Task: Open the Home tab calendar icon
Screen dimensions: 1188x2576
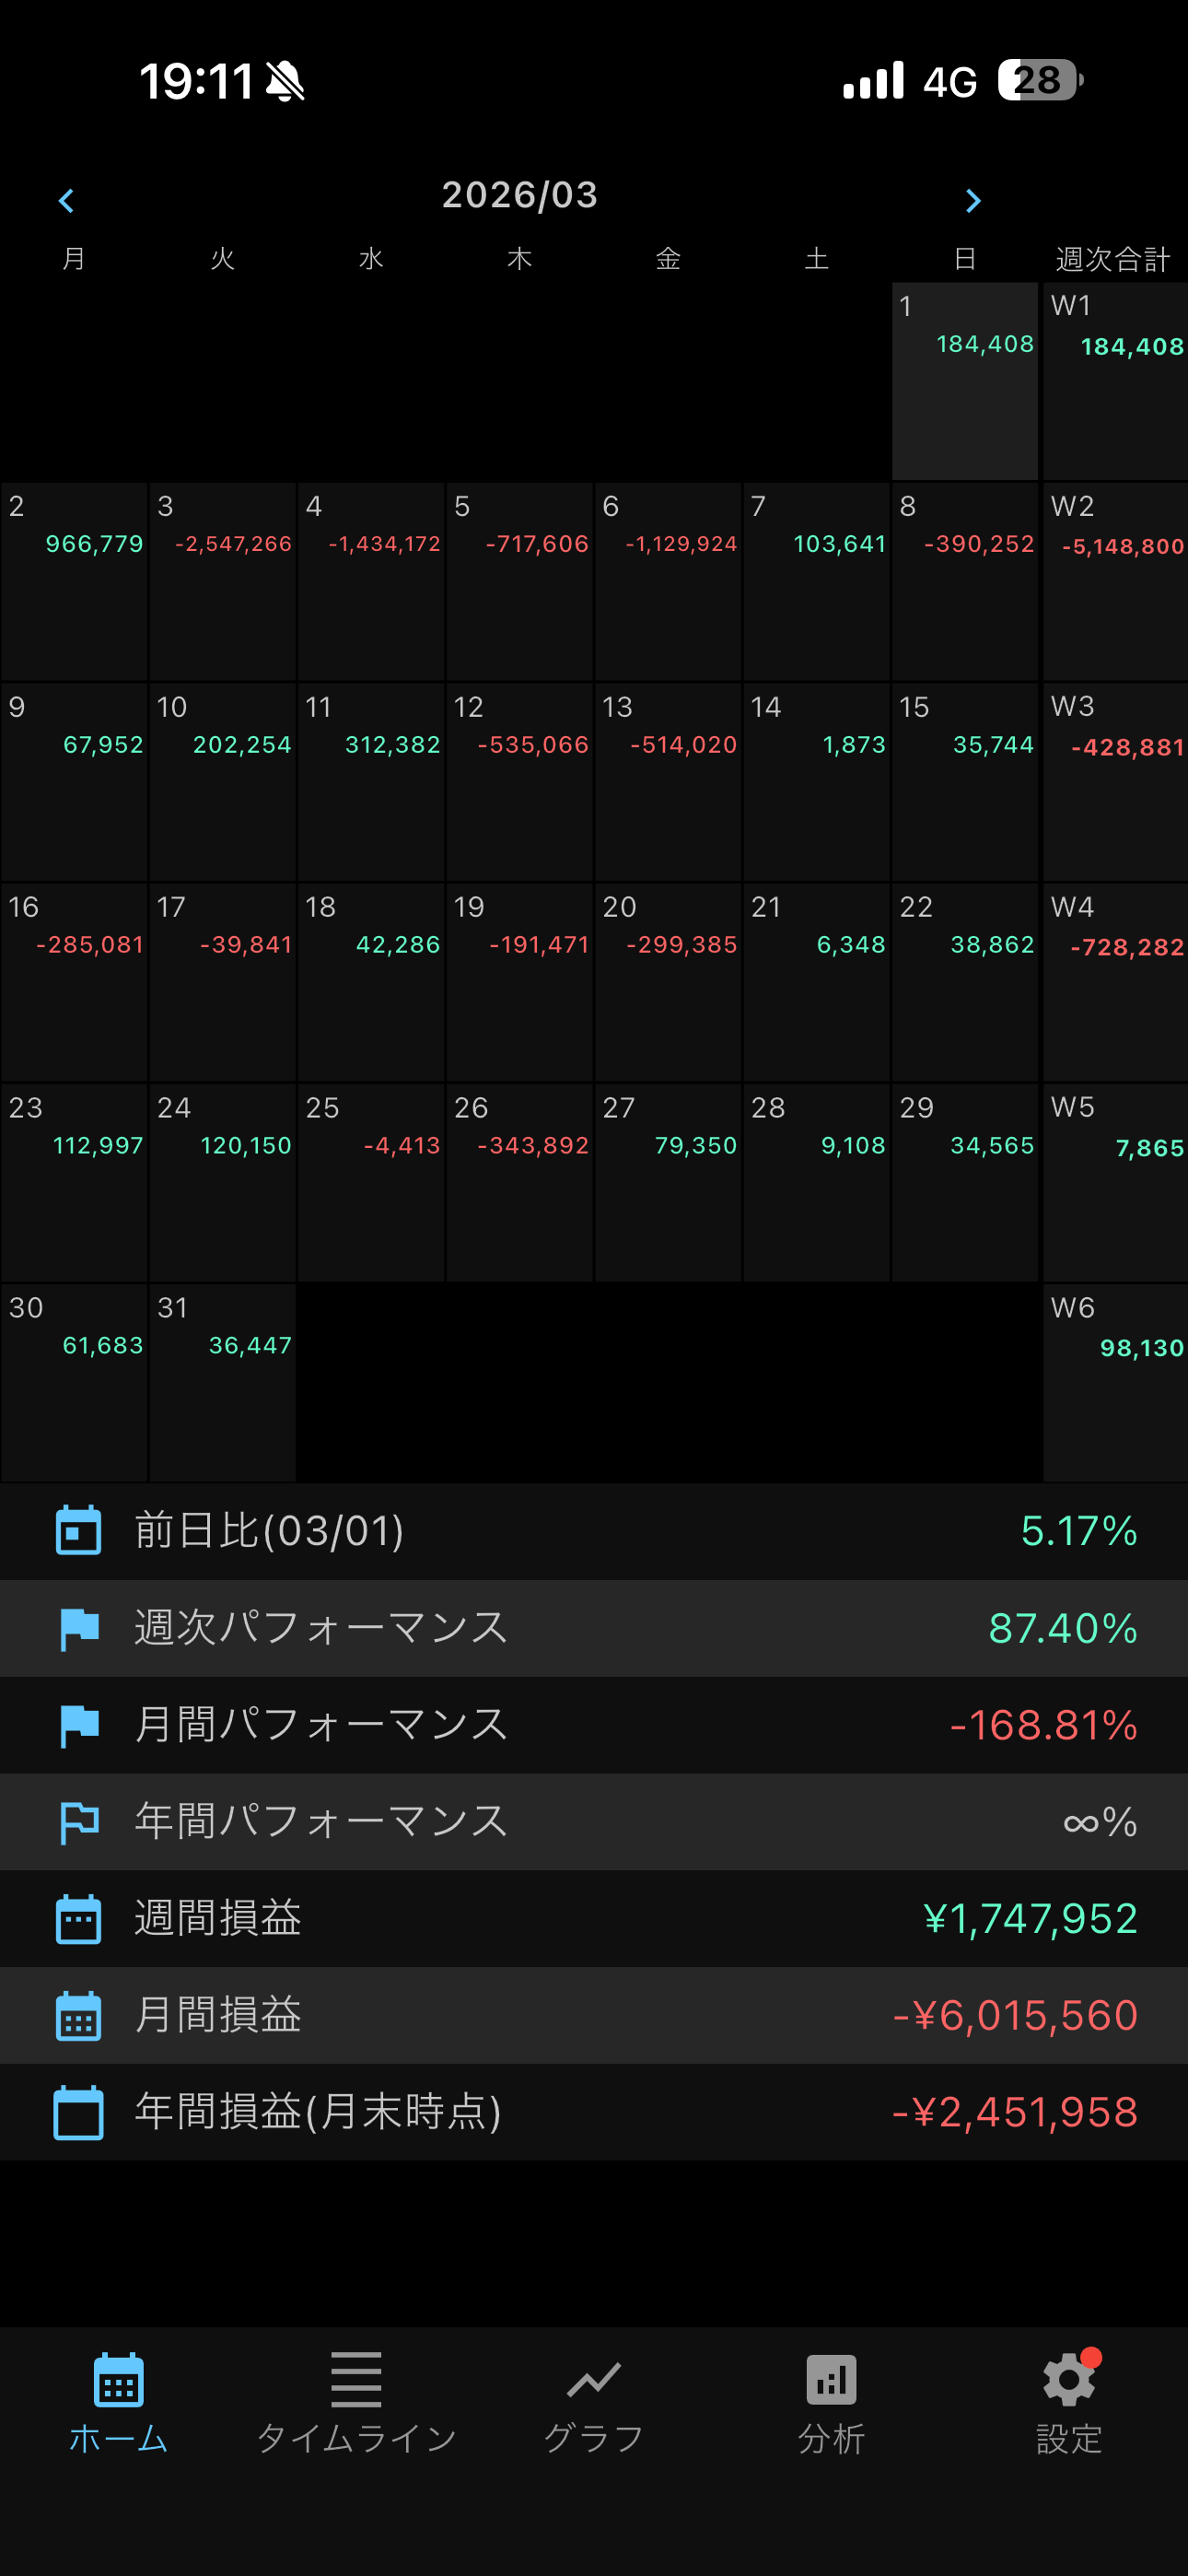Action: click(x=118, y=2381)
